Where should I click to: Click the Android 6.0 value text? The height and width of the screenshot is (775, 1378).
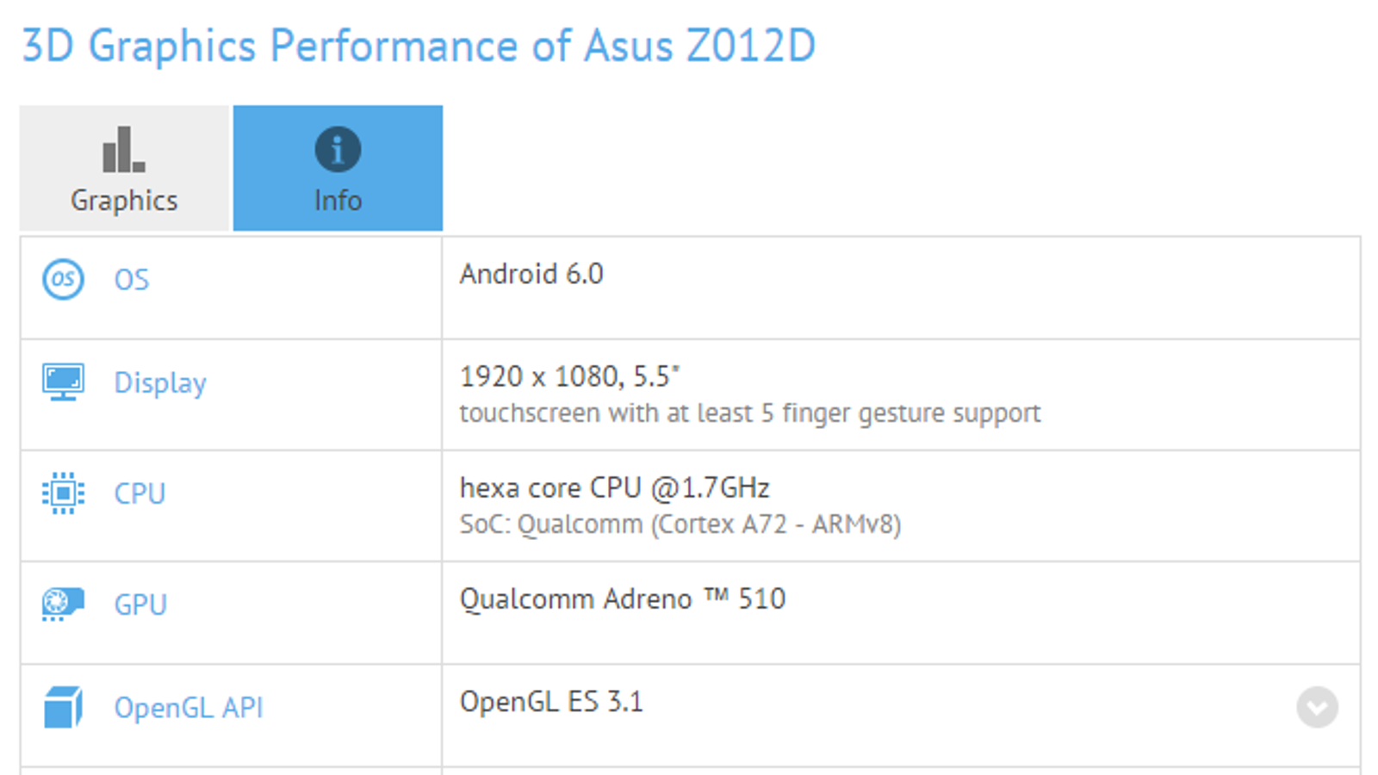[x=531, y=274]
